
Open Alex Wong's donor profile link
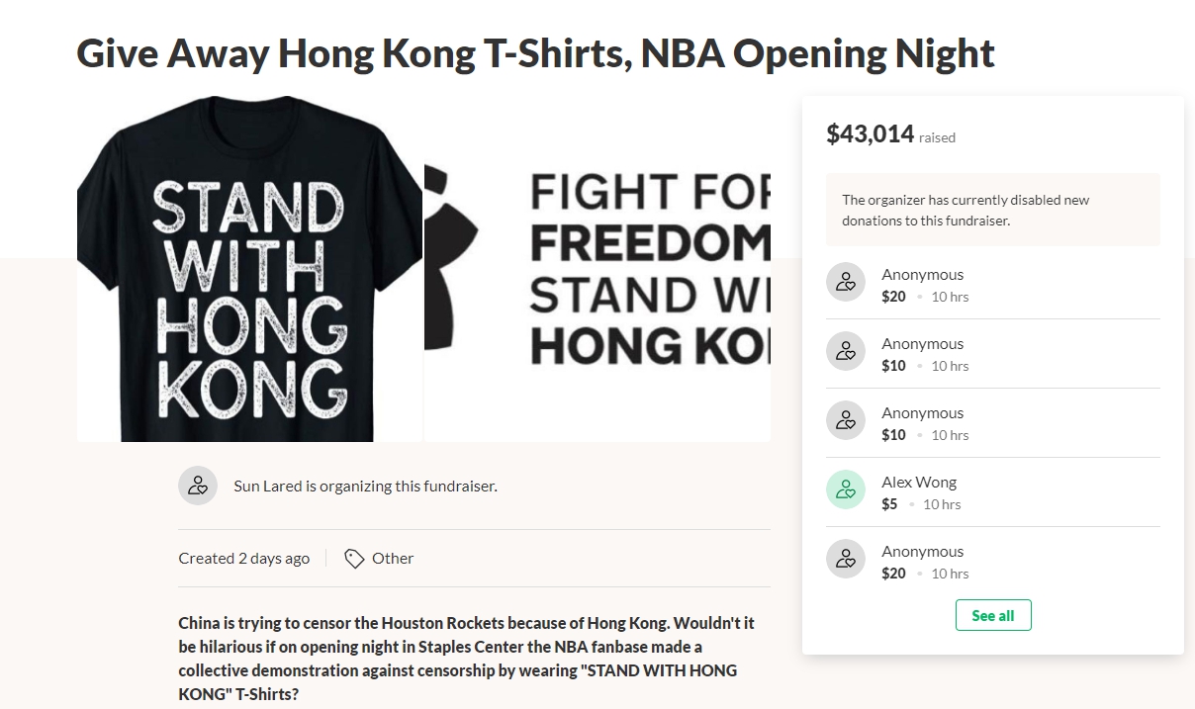tap(918, 482)
